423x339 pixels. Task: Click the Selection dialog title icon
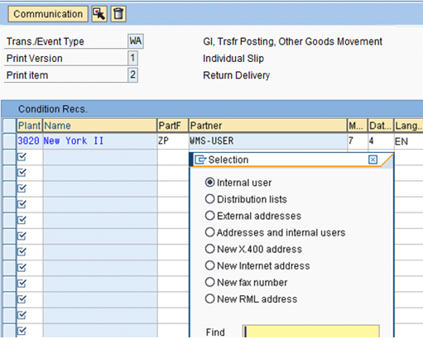(x=200, y=160)
